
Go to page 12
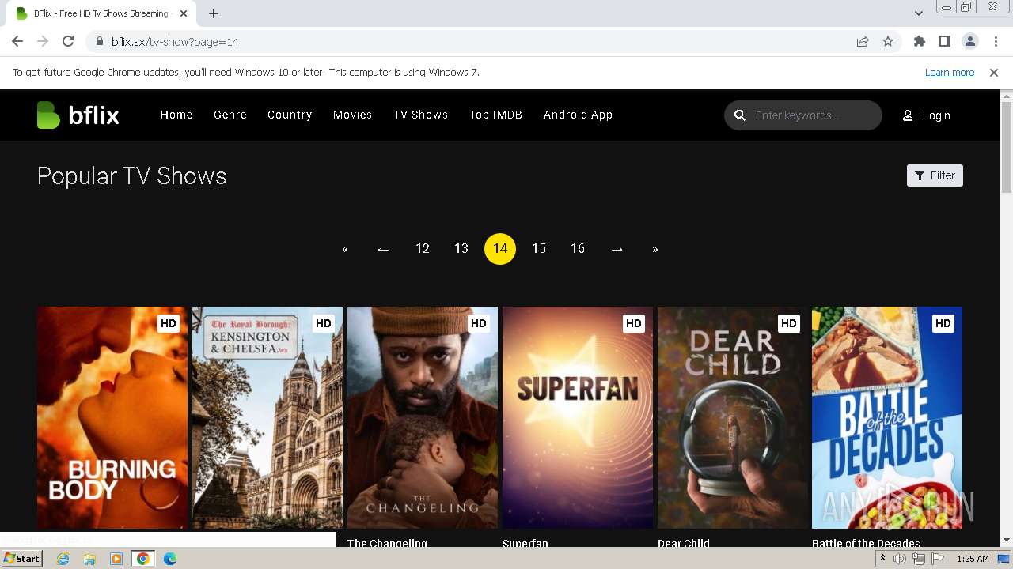[x=423, y=249]
